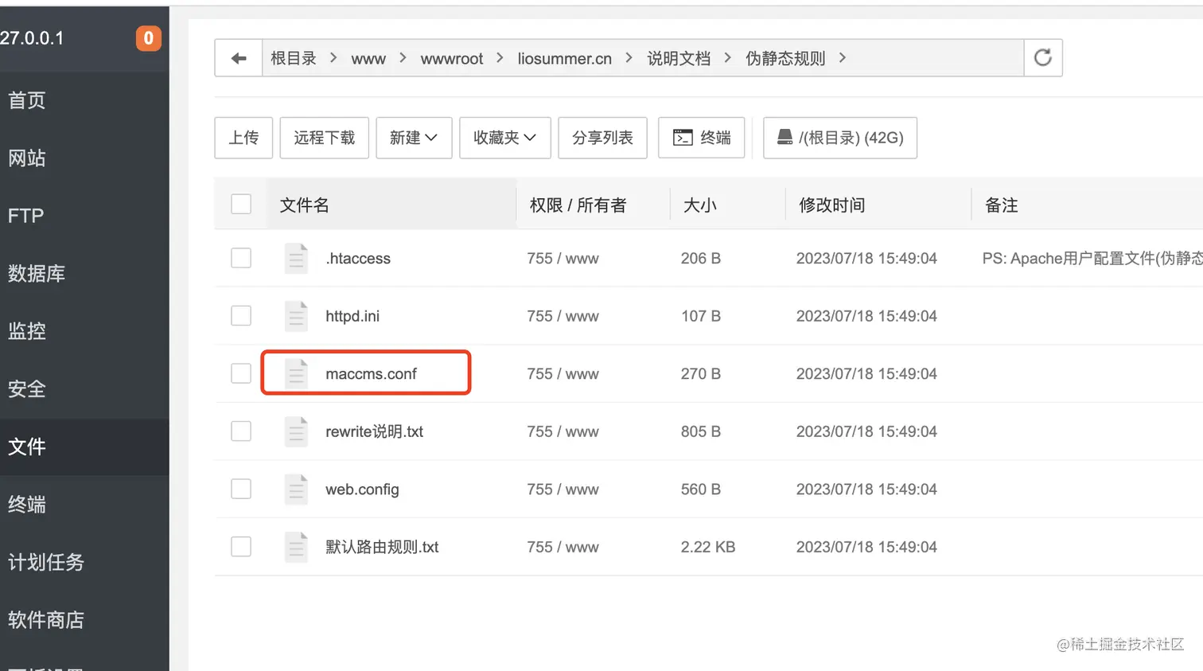Open the httpd.ini file name
Viewport: 1203px width, 671px height.
[352, 316]
